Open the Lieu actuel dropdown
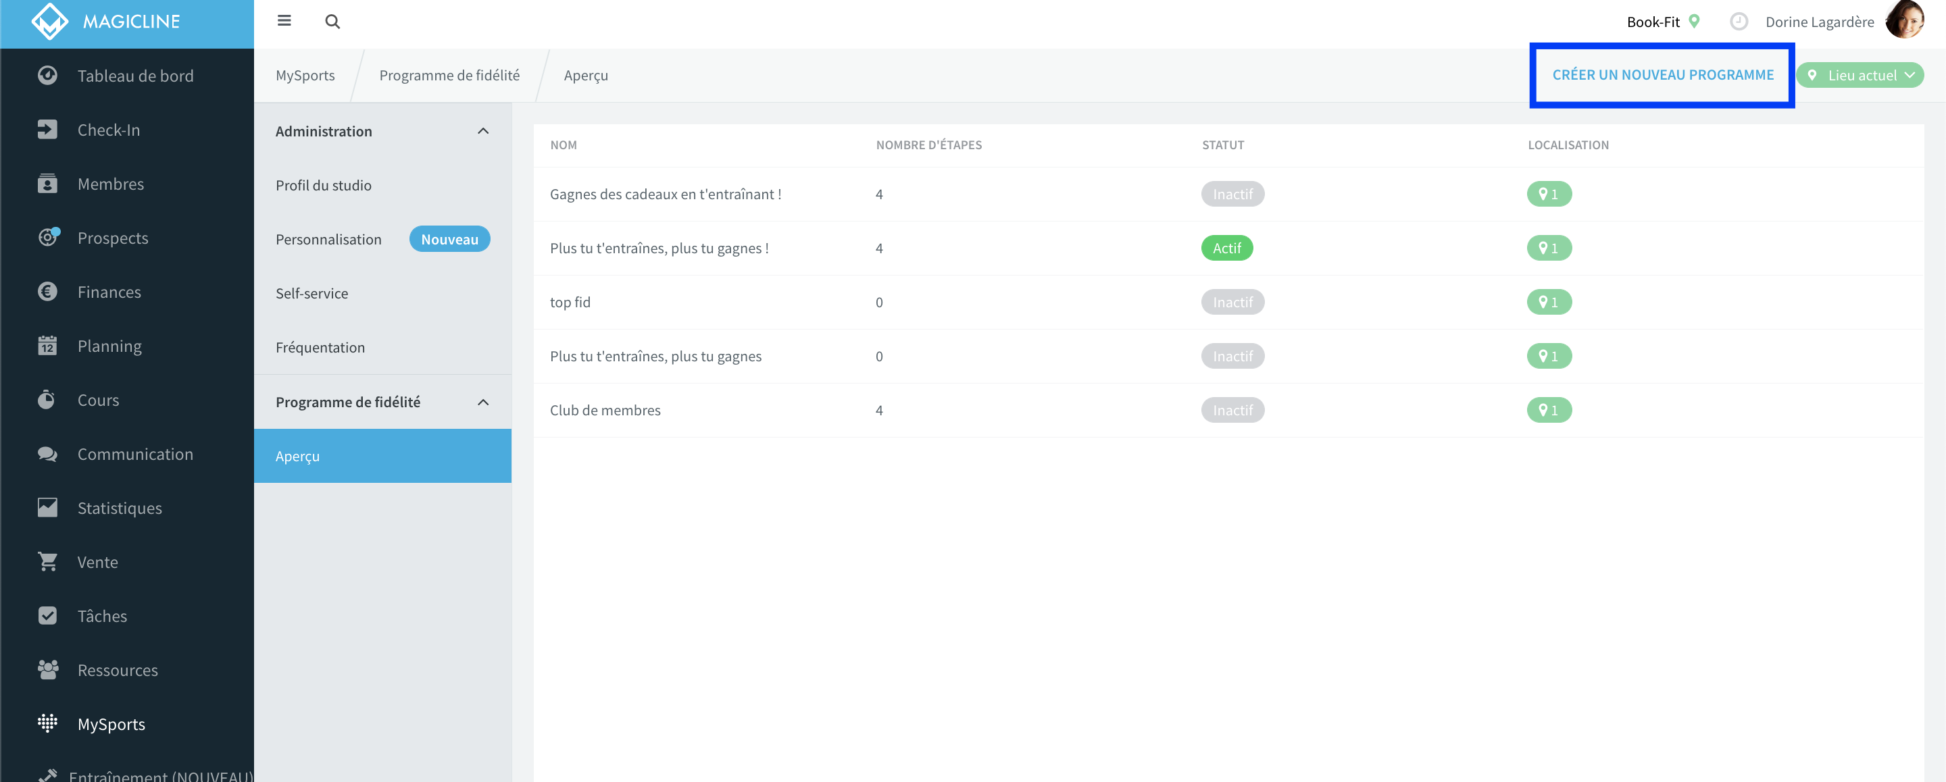Image resolution: width=1946 pixels, height=782 pixels. 1861,76
